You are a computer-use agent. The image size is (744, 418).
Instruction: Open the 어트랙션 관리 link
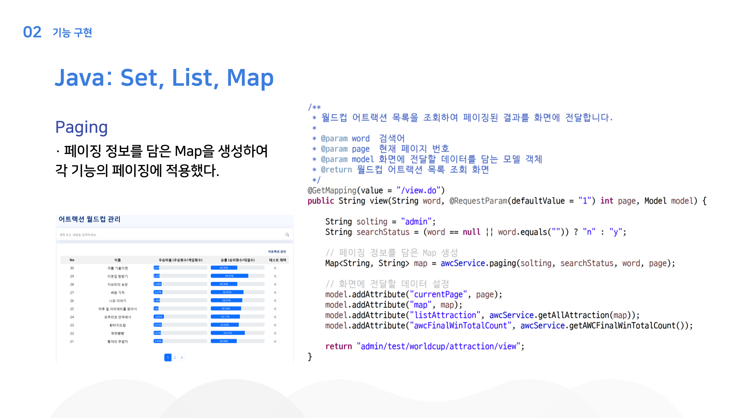(277, 252)
